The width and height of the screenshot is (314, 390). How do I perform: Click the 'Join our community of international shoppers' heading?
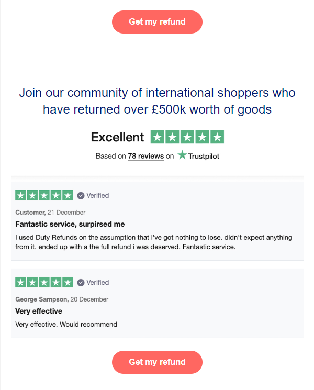point(157,102)
